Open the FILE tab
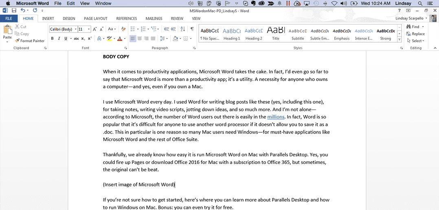Screen dimensions: 439x210 [x=9, y=19]
